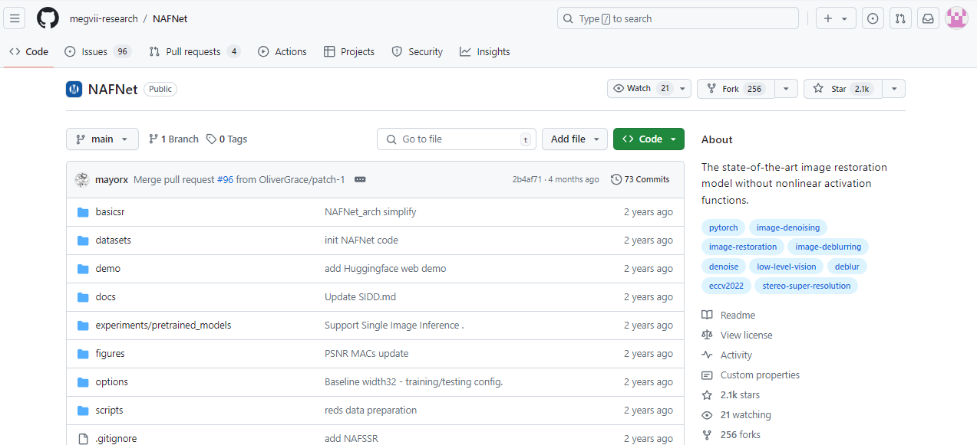Open the notifications inbox icon

click(x=928, y=18)
